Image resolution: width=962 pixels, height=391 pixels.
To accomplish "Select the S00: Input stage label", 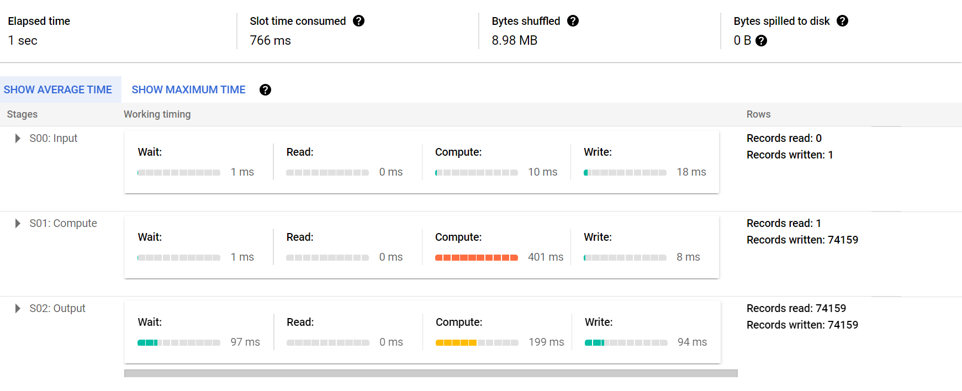I will (x=54, y=138).
